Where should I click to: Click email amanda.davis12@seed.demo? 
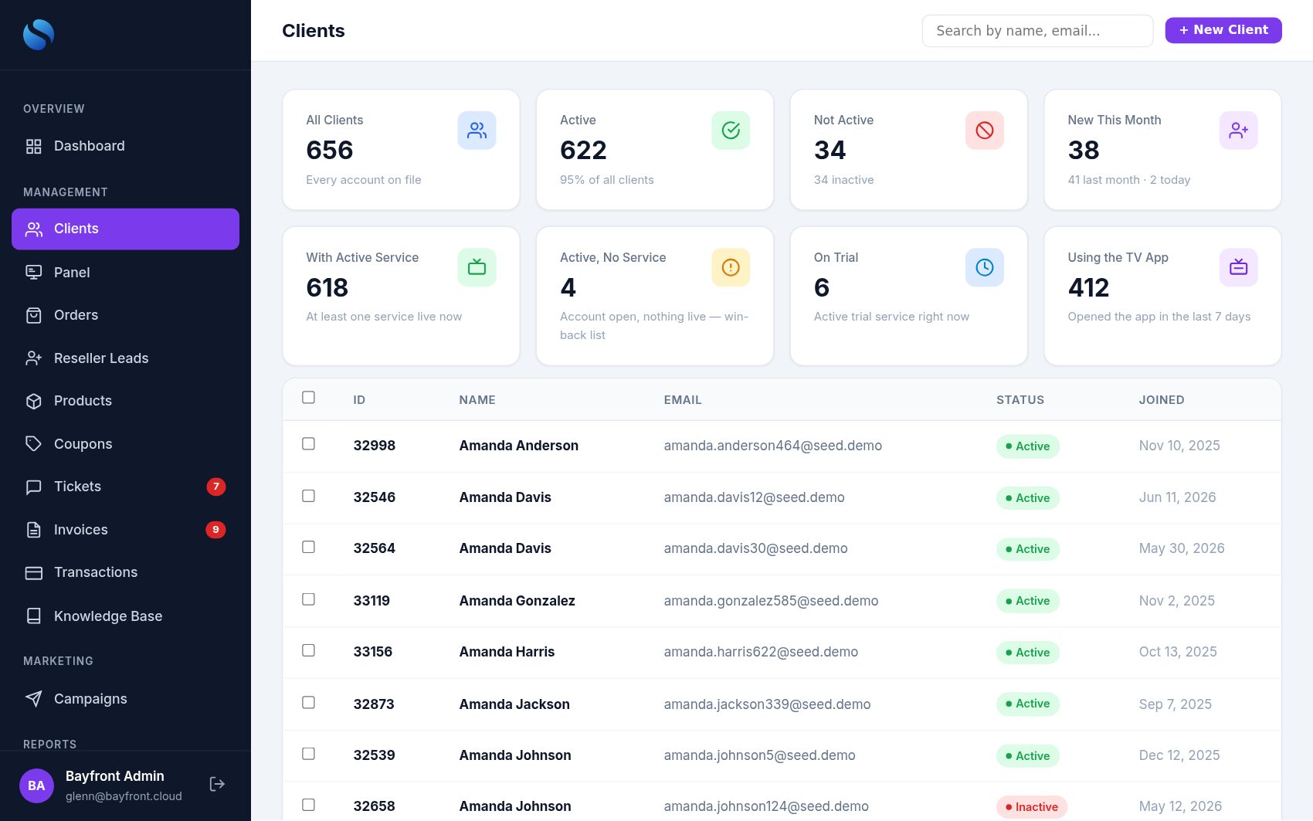pyautogui.click(x=755, y=497)
